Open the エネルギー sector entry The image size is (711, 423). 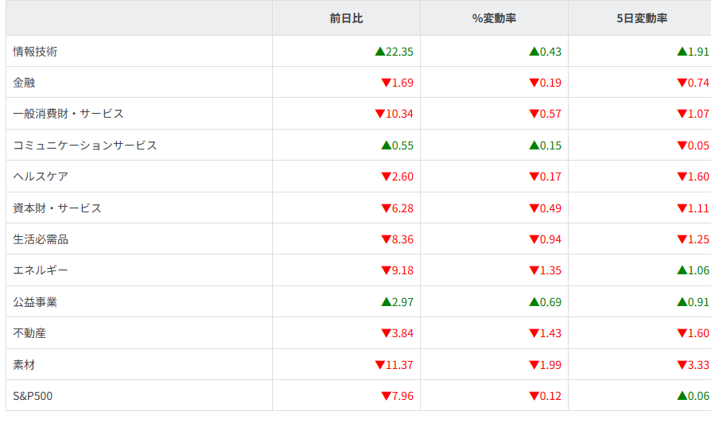(x=41, y=270)
